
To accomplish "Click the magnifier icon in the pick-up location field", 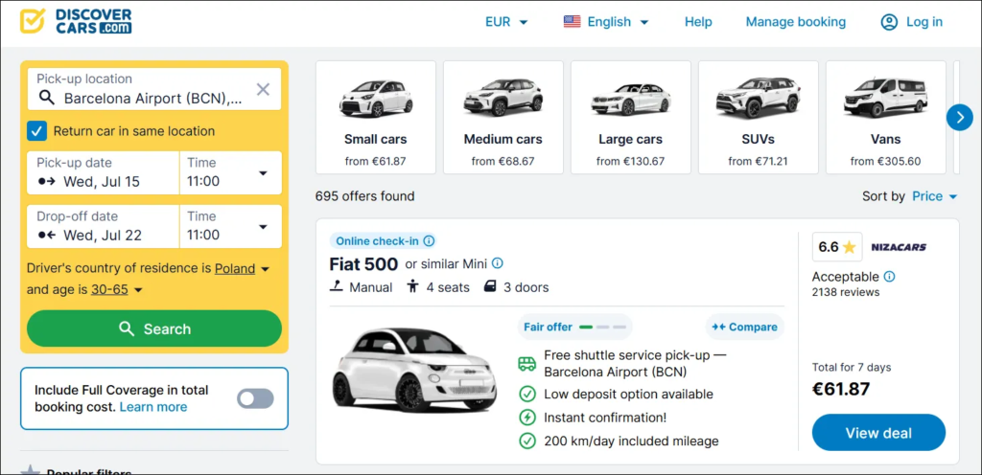I will coord(47,98).
